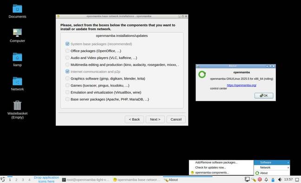This screenshot has height=183, width=301.
Task: Click the Back button in installer
Action: coord(134,119)
